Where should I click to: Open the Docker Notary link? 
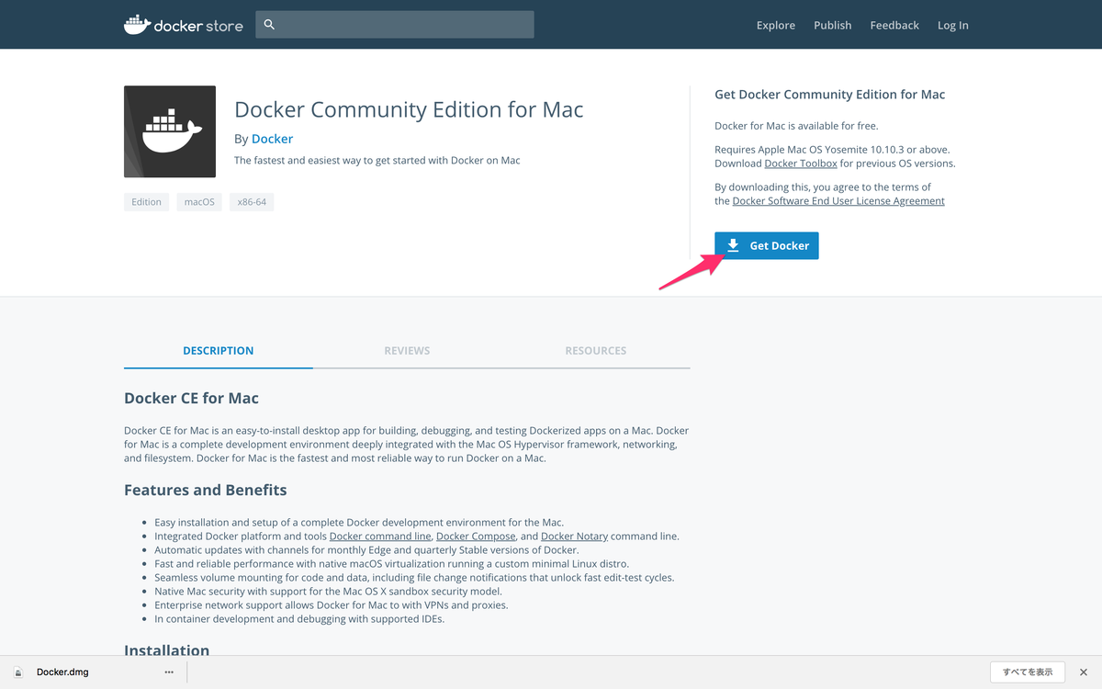(x=574, y=536)
